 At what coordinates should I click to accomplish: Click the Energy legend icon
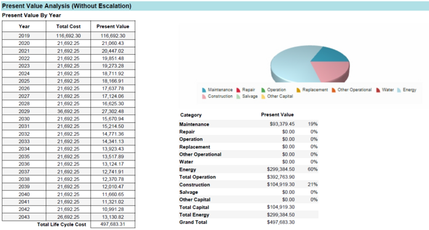[399, 90]
